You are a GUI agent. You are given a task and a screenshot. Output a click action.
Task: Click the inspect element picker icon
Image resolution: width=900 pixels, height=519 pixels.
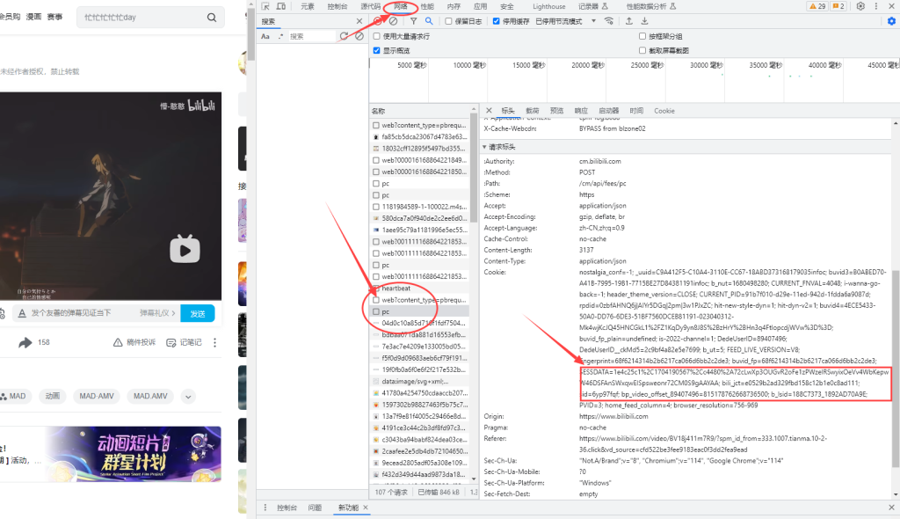(x=266, y=6)
